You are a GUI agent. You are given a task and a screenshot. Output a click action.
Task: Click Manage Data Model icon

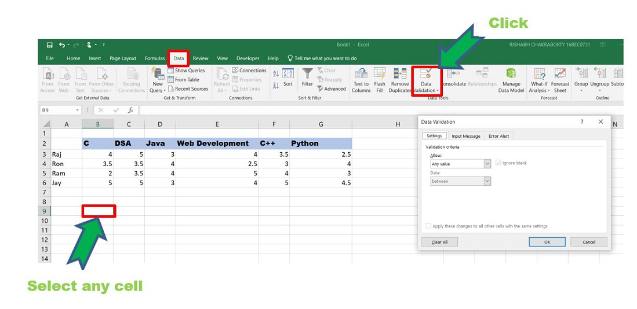click(x=511, y=74)
